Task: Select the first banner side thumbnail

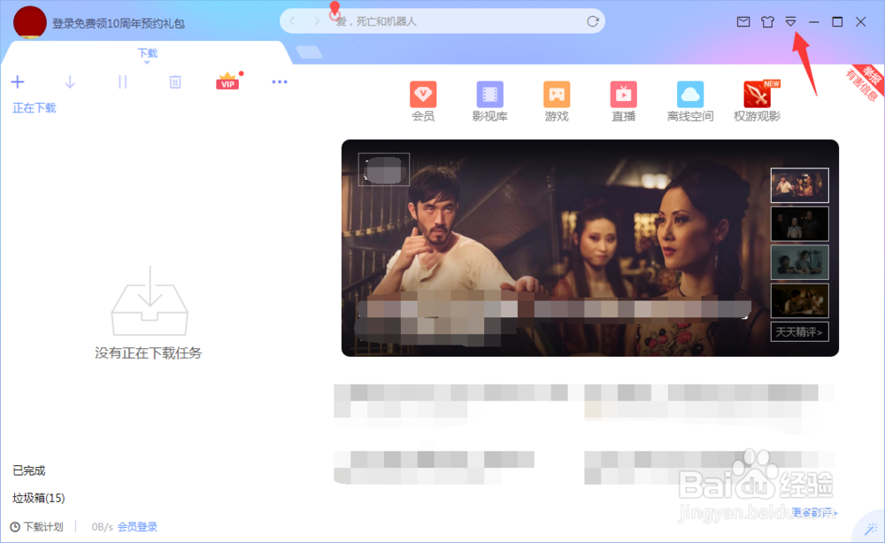Action: click(x=800, y=185)
